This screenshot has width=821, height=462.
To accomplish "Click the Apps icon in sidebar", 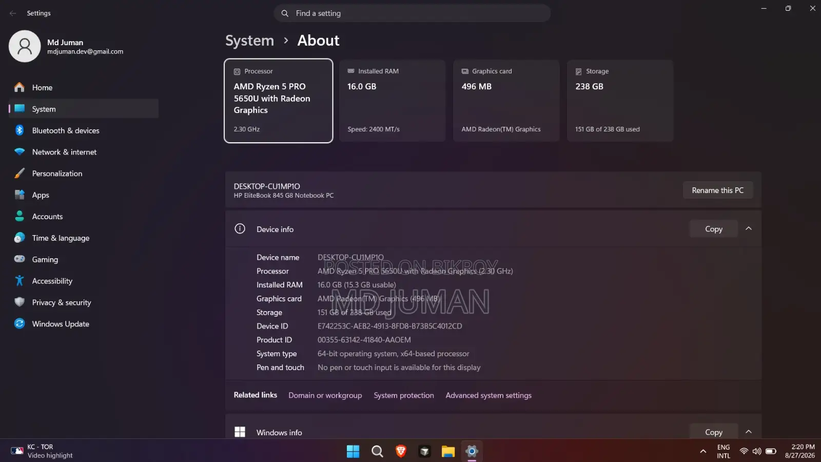I will [19, 195].
